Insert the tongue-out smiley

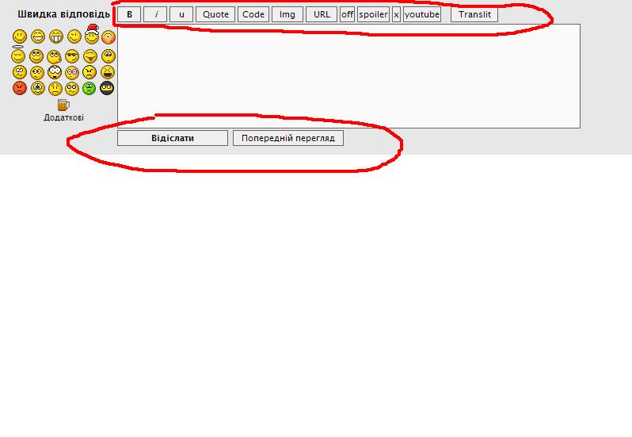point(89,56)
